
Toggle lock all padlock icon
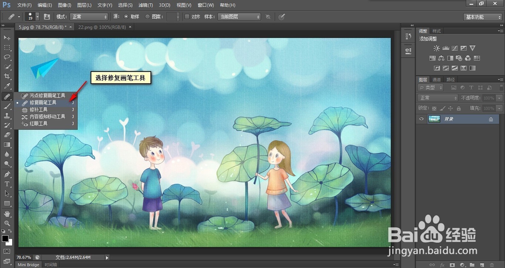coord(459,109)
